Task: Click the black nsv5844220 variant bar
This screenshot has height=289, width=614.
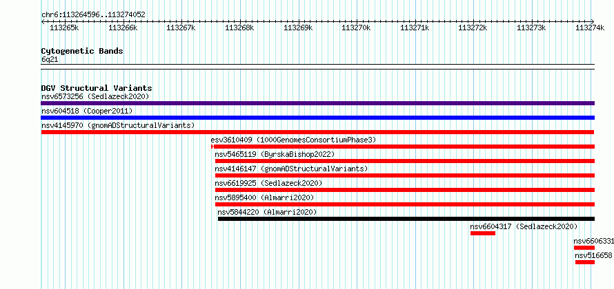Action: [406, 219]
